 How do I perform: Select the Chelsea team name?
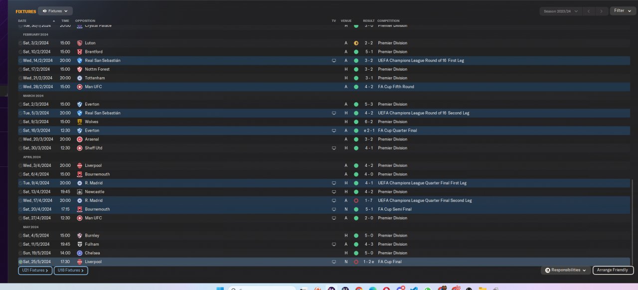[93, 253]
